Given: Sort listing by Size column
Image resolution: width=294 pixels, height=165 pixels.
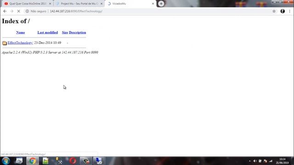Looking at the screenshot, I should (x=65, y=33).
